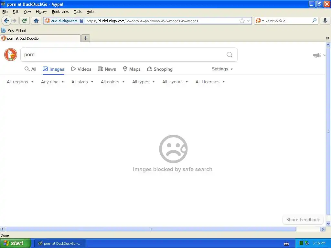Viewport: 331px width, 248px height.
Task: Open the View menu
Action: pyautogui.click(x=27, y=12)
